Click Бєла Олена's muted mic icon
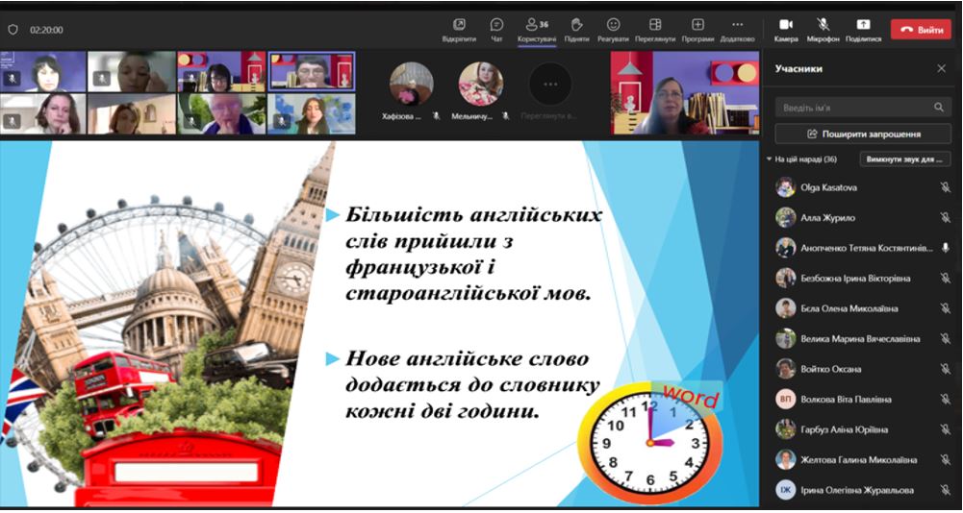963x513 pixels. (945, 308)
